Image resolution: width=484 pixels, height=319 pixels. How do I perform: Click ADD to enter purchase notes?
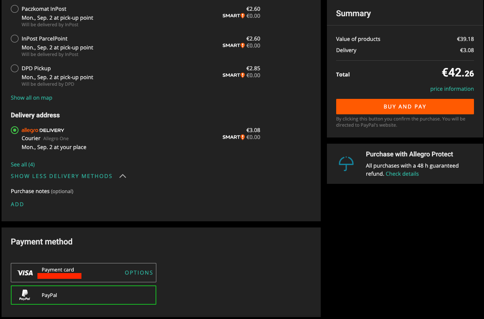(17, 204)
